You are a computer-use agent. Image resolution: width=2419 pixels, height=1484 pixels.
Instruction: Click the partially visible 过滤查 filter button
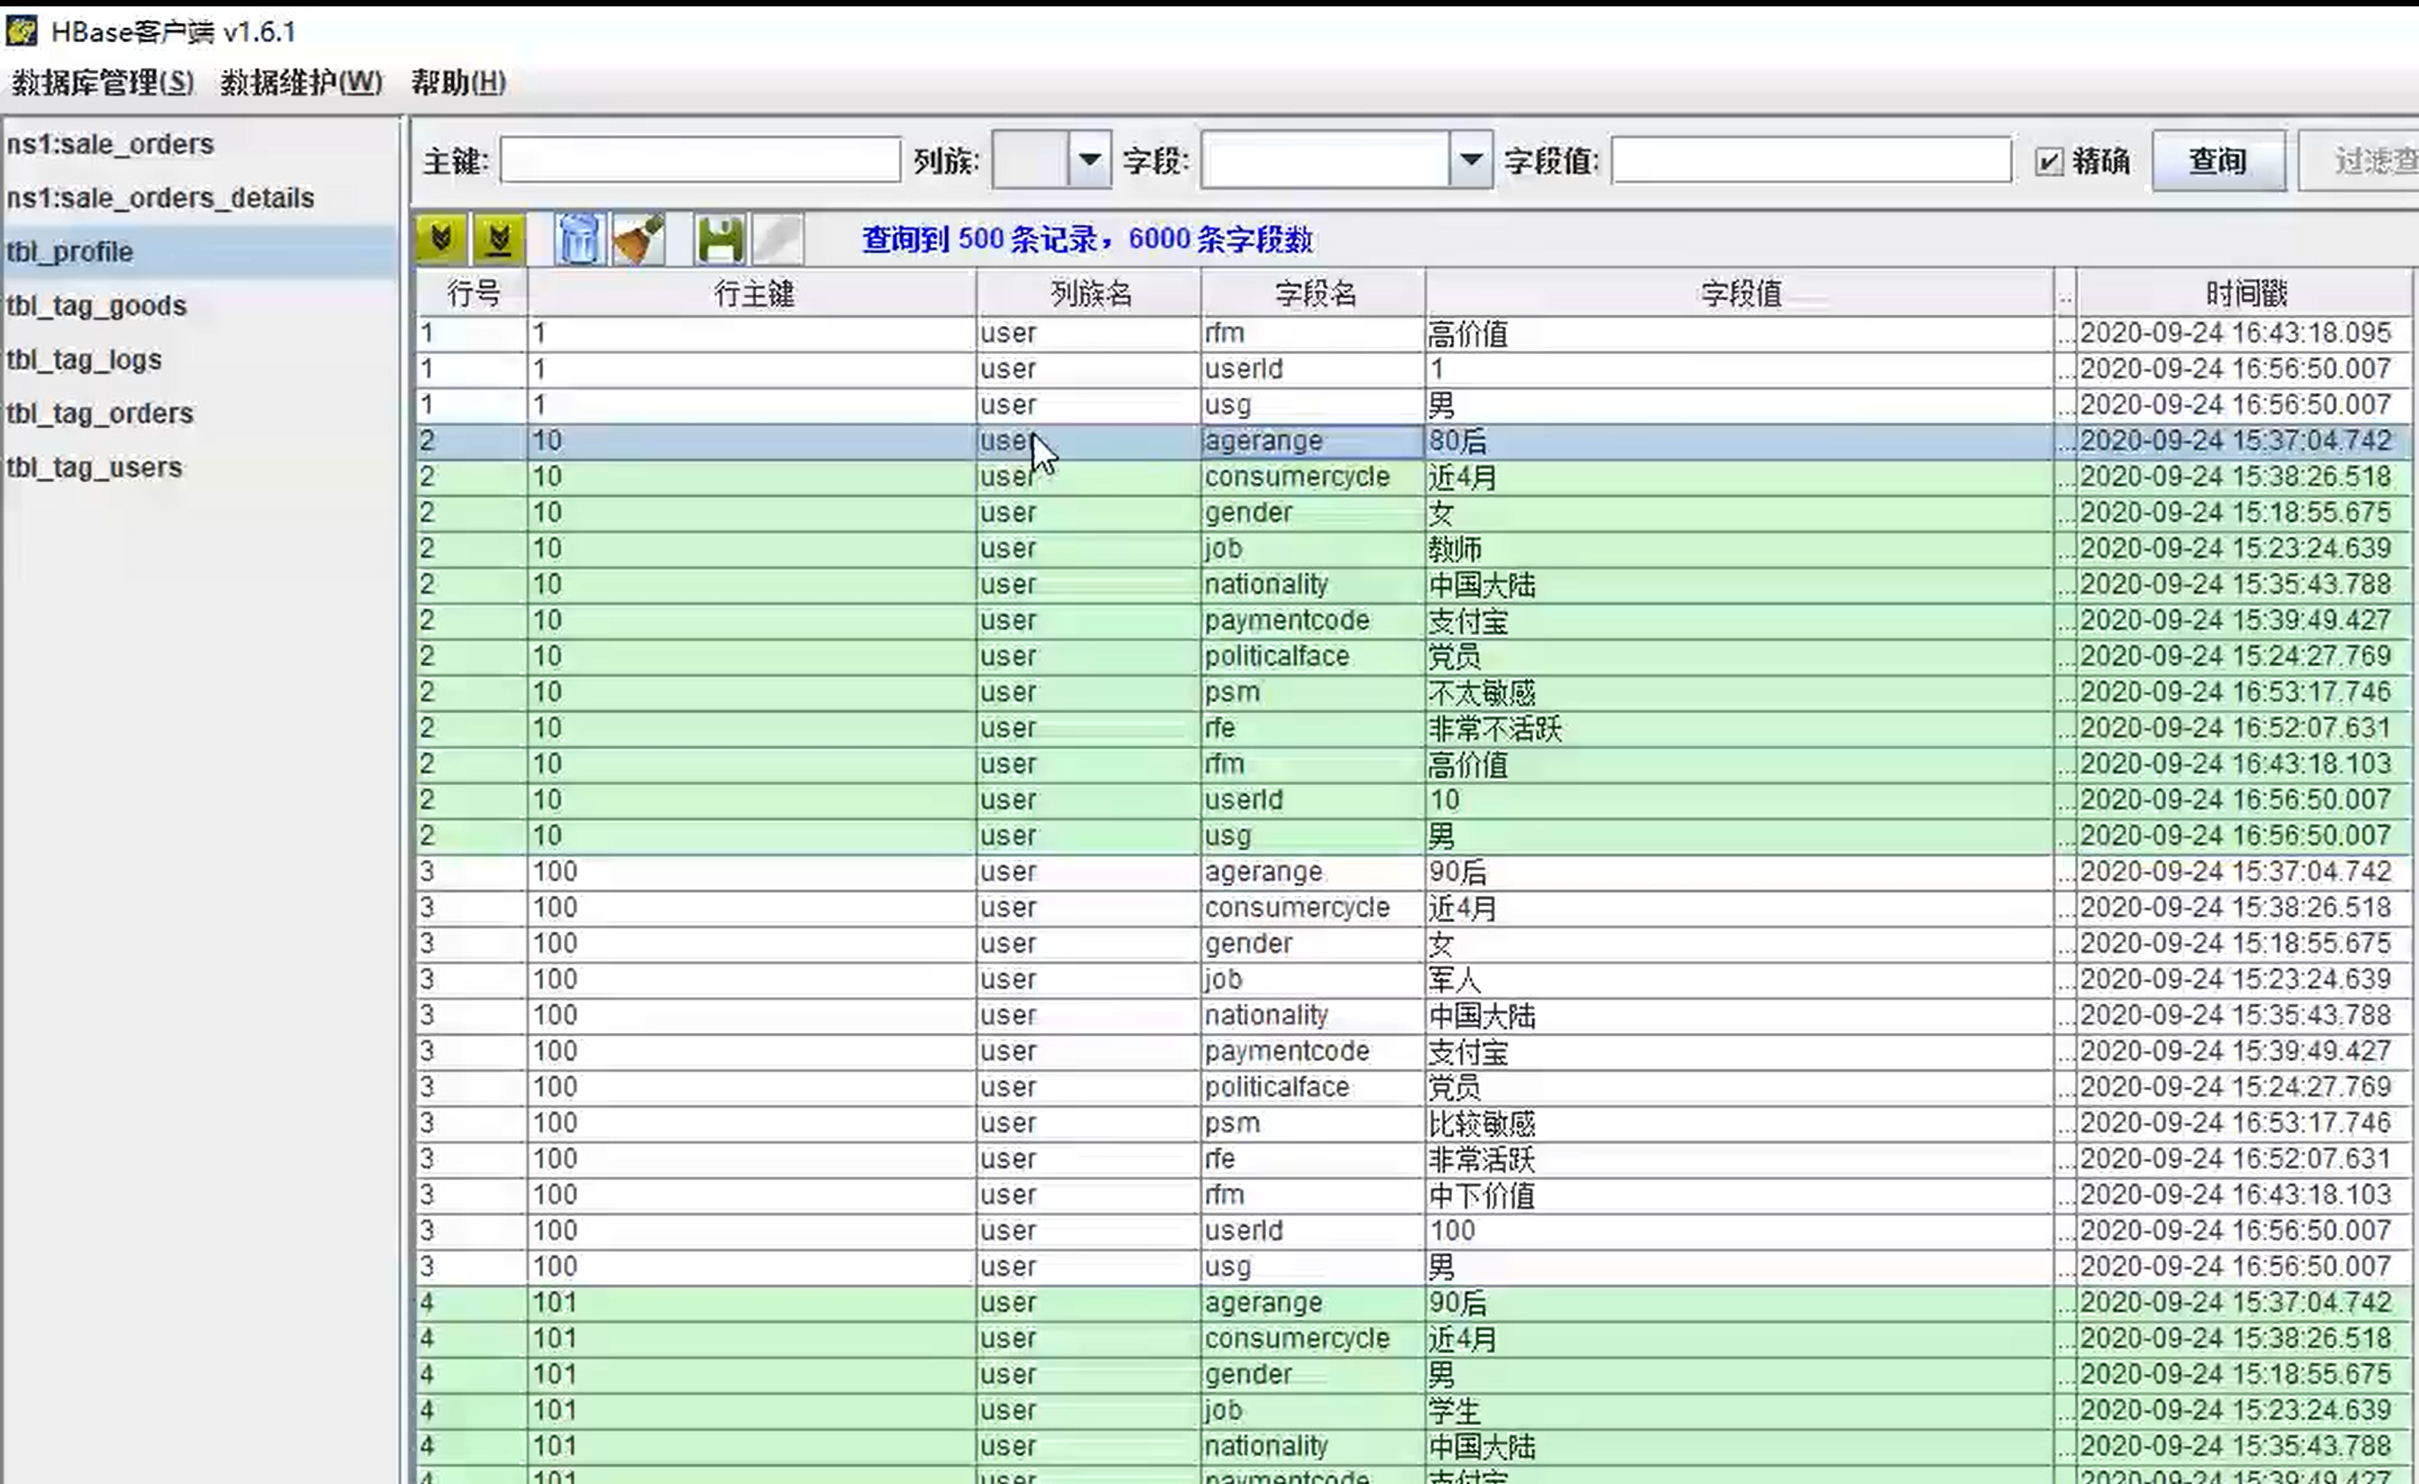coord(2366,161)
